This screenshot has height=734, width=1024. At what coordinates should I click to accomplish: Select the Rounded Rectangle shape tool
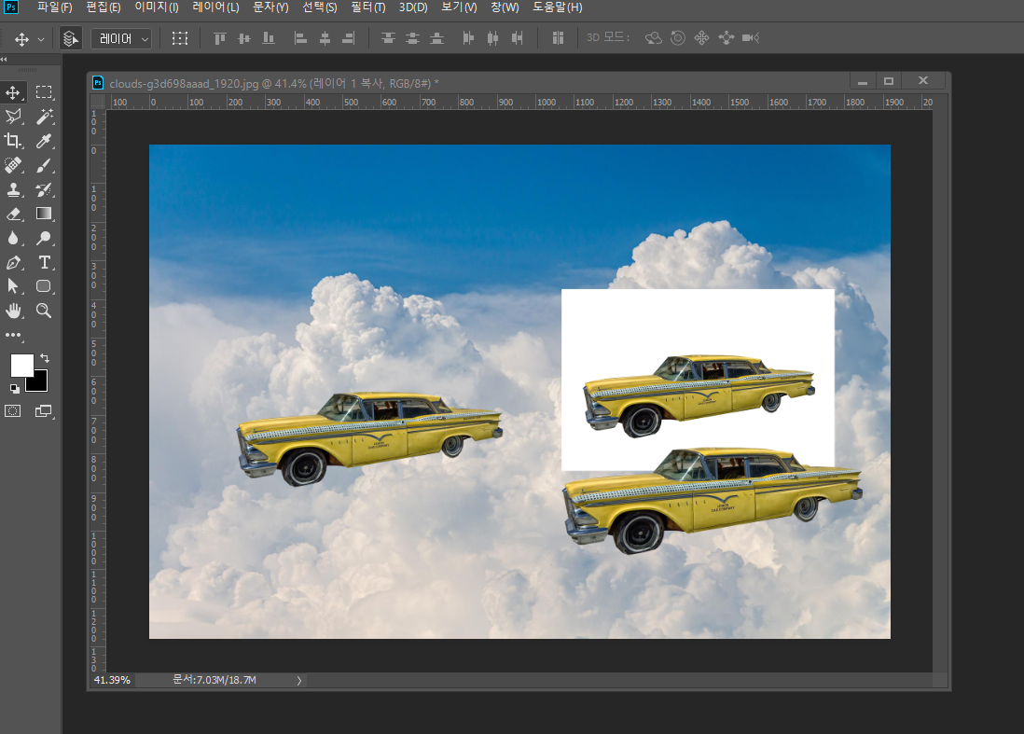point(44,286)
